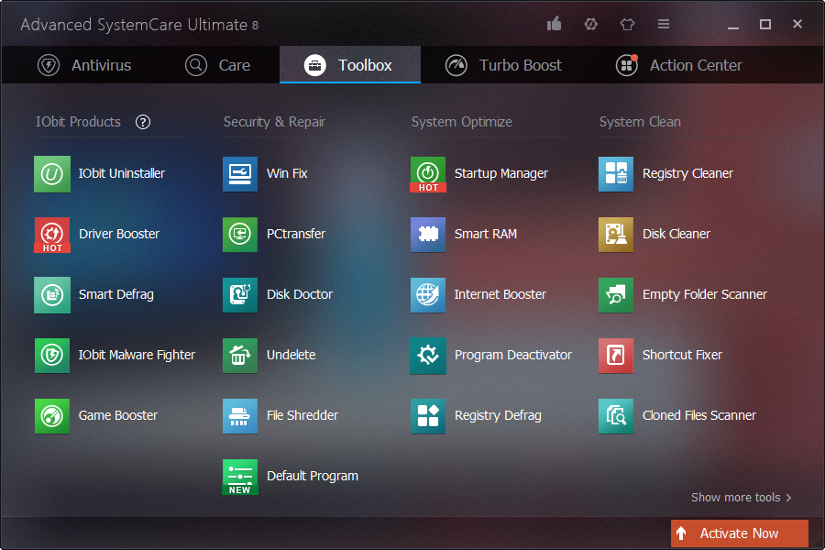825x550 pixels.
Task: Open the Default Program icon marked NEW
Action: pos(240,477)
